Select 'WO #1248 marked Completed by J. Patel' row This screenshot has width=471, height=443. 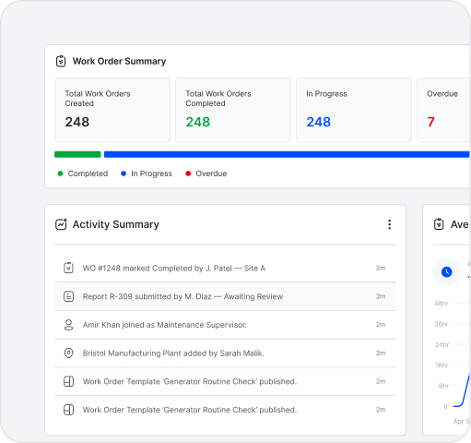click(x=225, y=268)
